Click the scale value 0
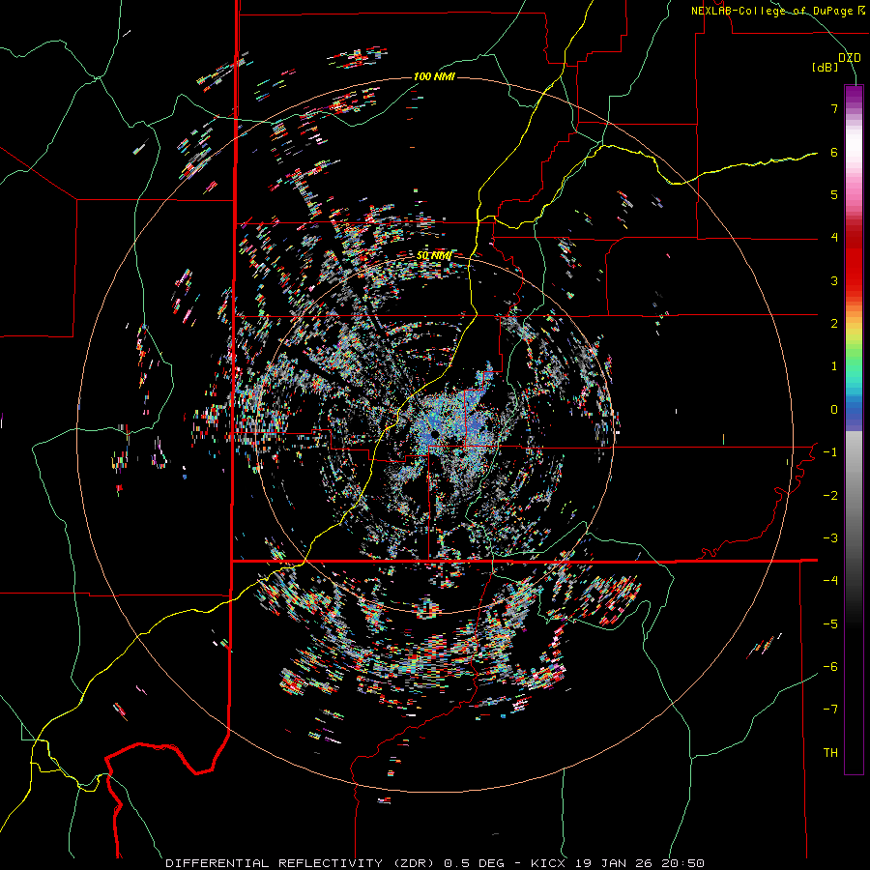Viewport: 870px width, 870px height. coord(834,410)
